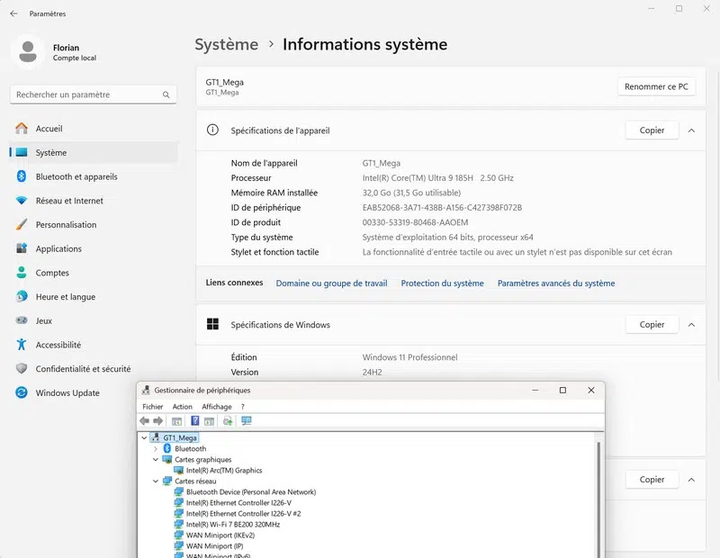Collapse the Cartes réseau tree node
Screen dimensions: 720x558
click(156, 481)
